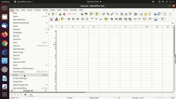Choose Printer Settings... menu entry
This screenshot has height=99, width=176.
click(x=29, y=78)
